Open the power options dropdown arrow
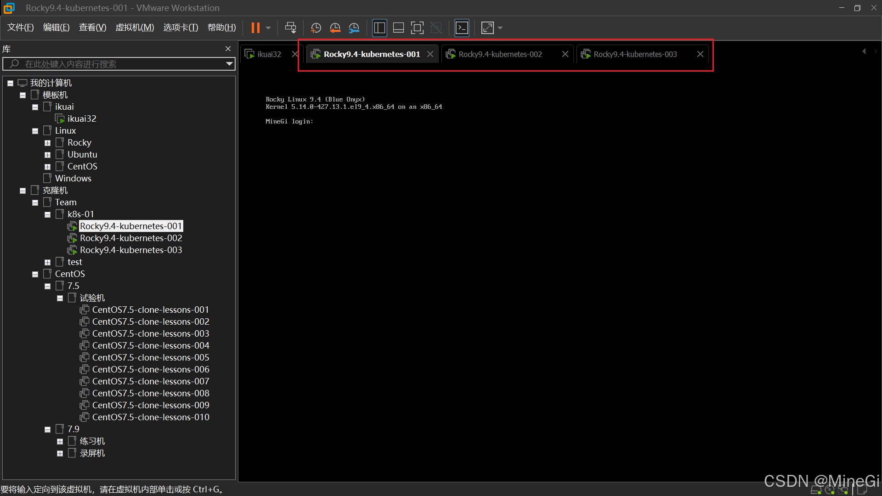Viewport: 882px width, 496px height. (x=268, y=28)
